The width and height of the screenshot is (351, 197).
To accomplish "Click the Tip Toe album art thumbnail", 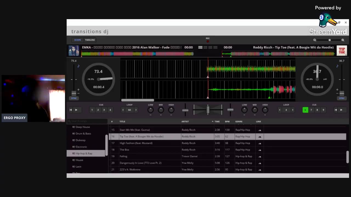I will point(342,51).
